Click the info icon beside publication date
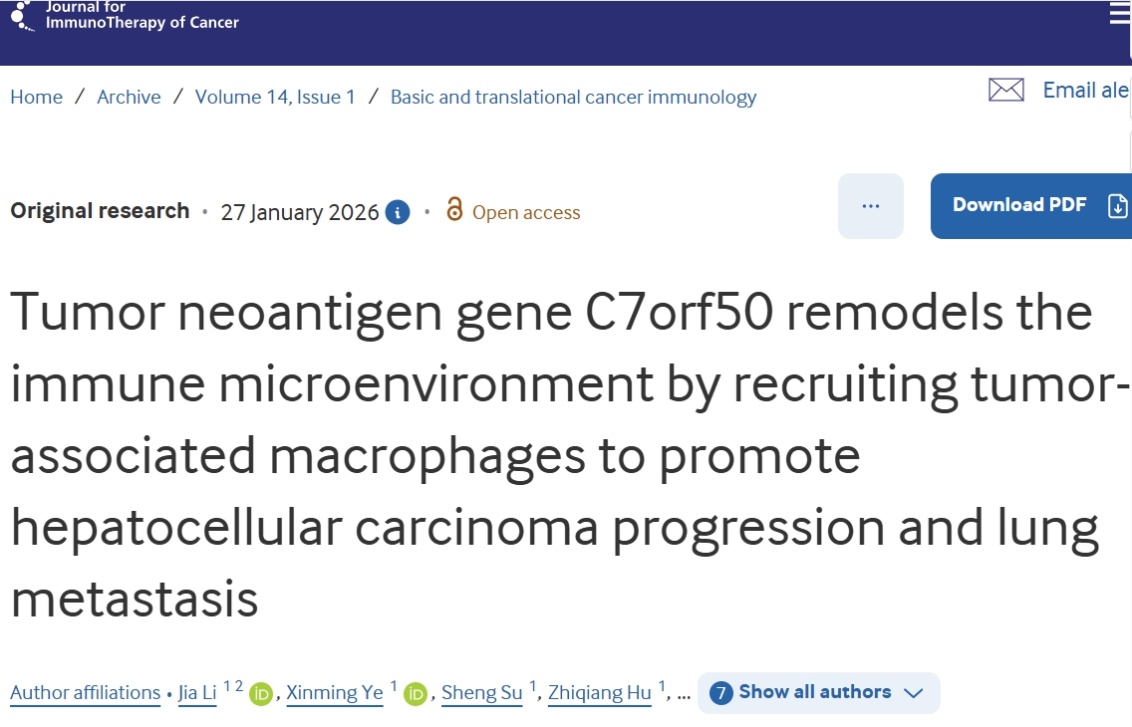Image resolution: width=1132 pixels, height=727 pixels. [x=398, y=212]
